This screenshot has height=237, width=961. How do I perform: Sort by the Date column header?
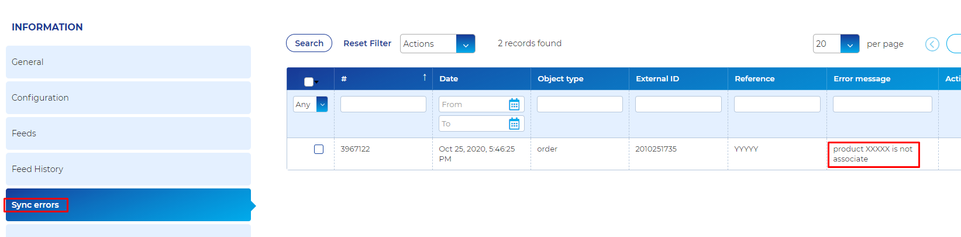click(449, 78)
